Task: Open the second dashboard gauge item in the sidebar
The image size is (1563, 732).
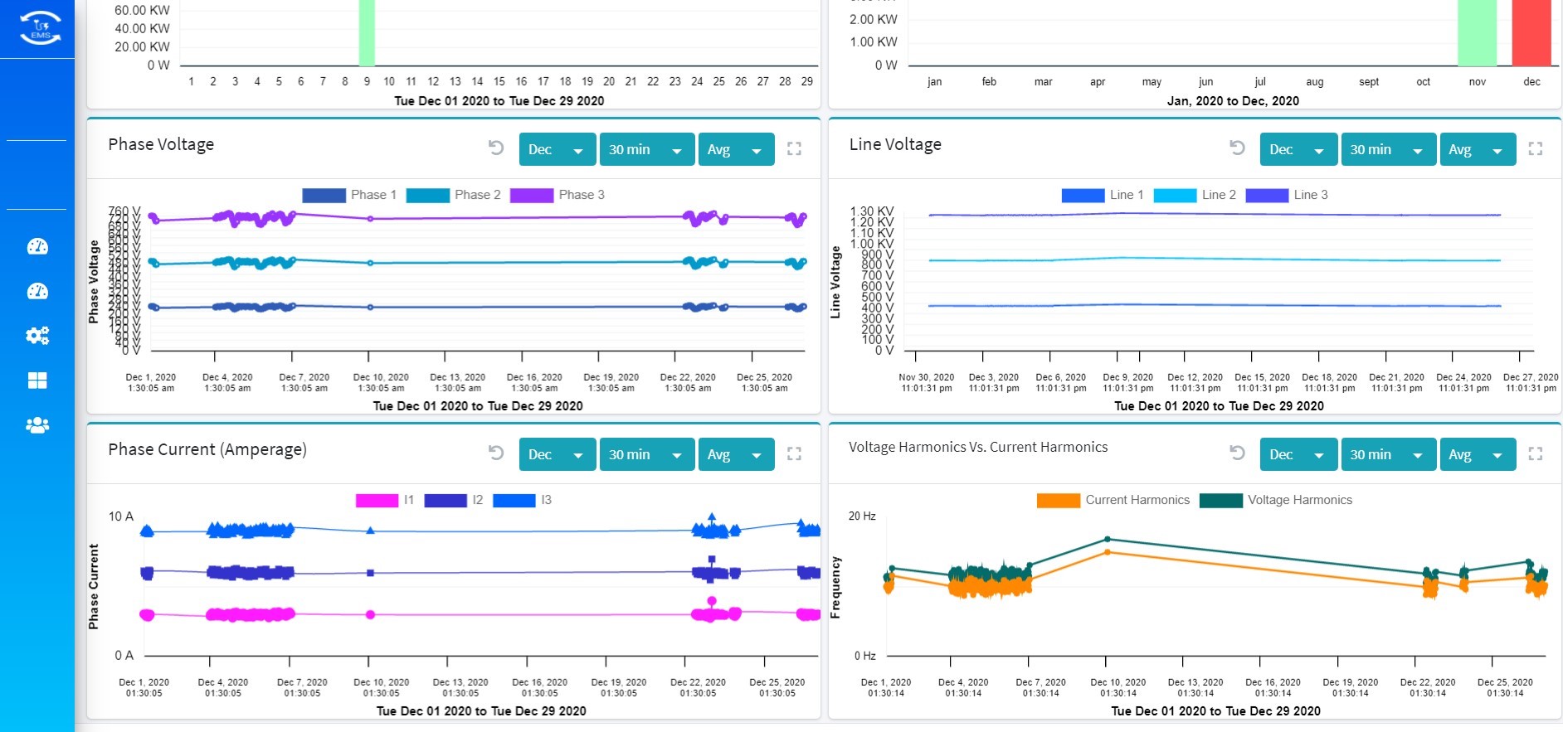Action: tap(37, 291)
